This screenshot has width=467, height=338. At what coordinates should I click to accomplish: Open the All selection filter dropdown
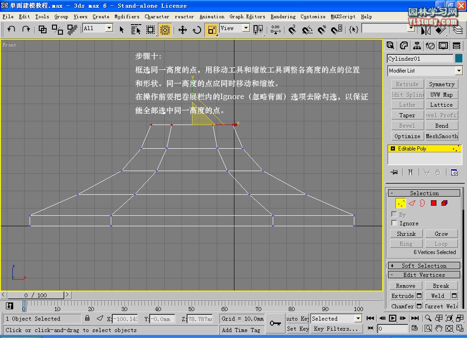(x=109, y=28)
